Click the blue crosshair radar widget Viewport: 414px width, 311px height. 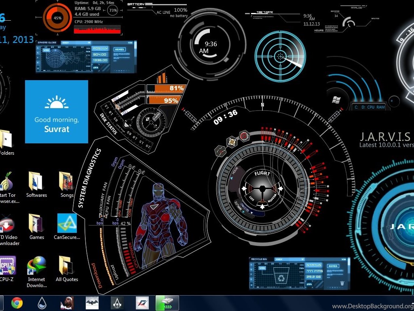point(280,56)
